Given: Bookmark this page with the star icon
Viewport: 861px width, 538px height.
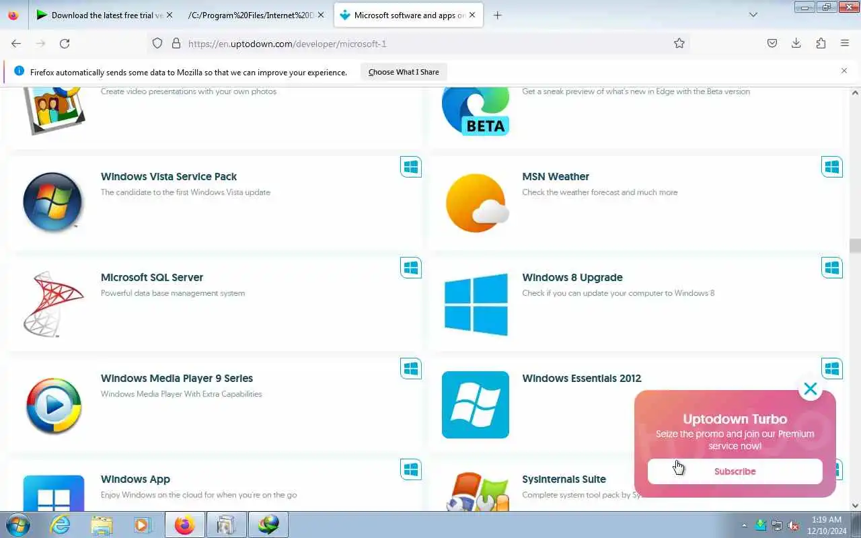Looking at the screenshot, I should pos(679,43).
